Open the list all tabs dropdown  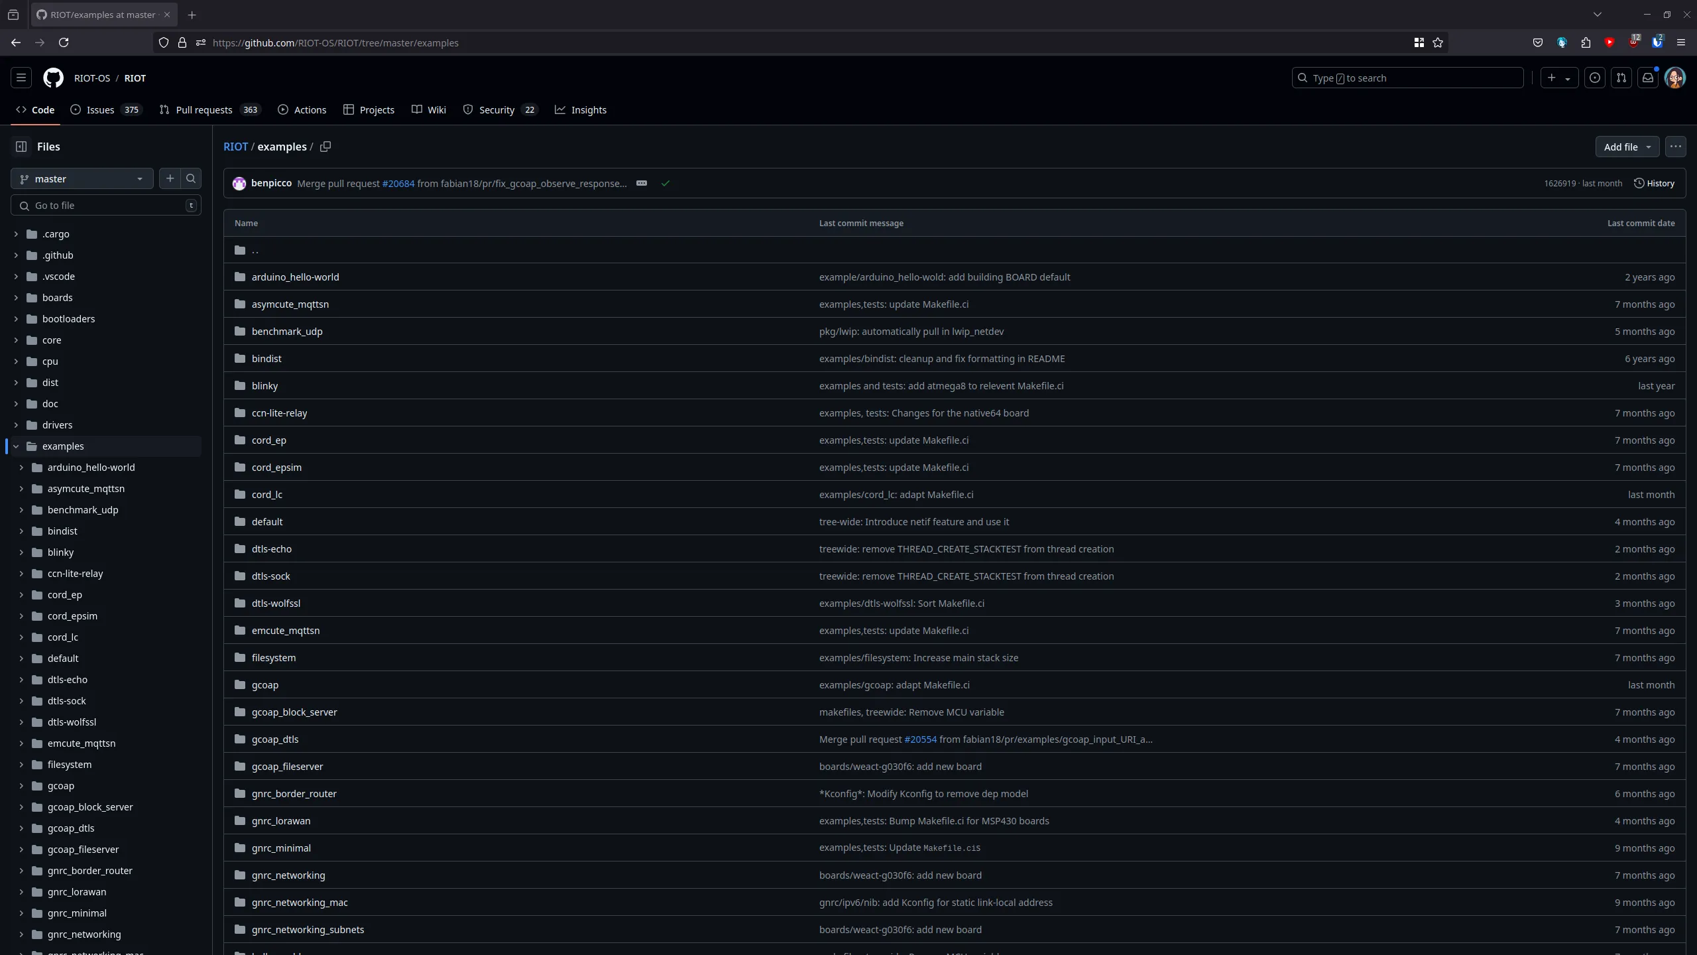tap(1598, 15)
